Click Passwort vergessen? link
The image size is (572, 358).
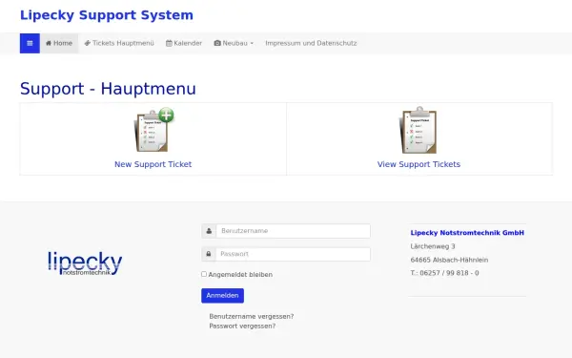tap(242, 326)
